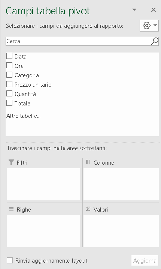Screen dimensions: 161x269
Task: Enable the Categoria field checkbox
Action: [9, 75]
